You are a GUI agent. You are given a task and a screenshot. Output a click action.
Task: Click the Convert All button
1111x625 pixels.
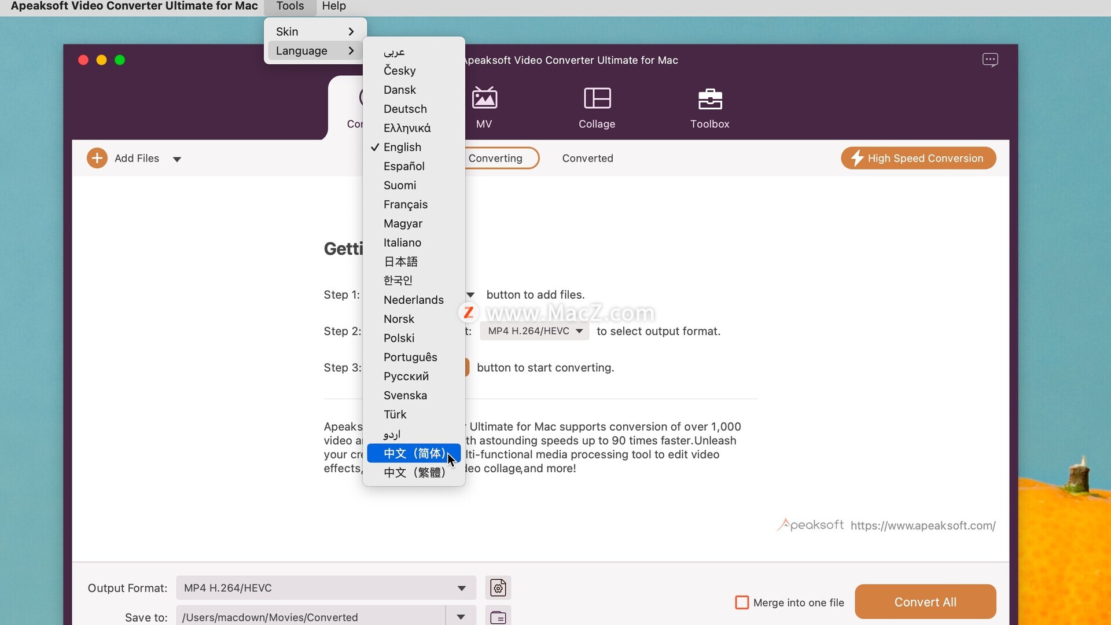point(925,602)
